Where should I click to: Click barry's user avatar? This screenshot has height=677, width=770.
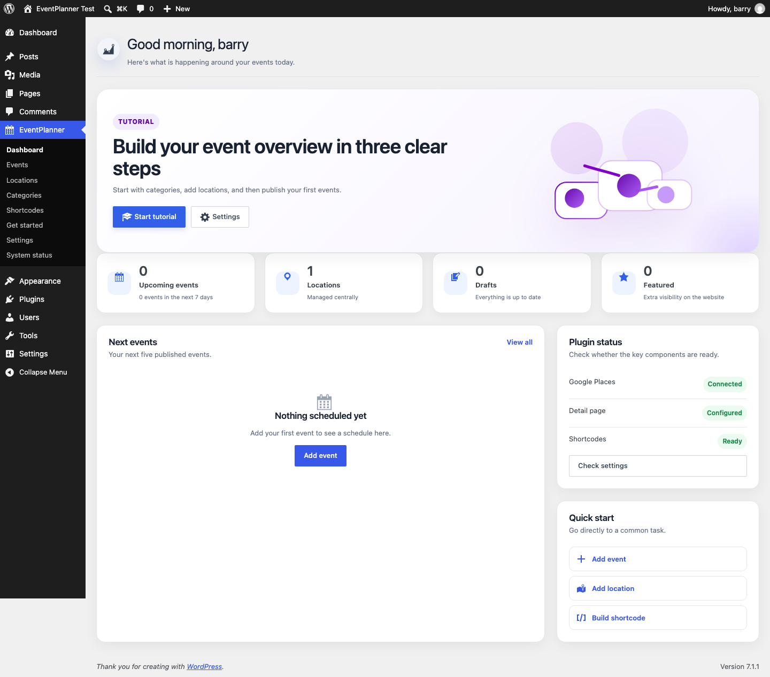(760, 9)
